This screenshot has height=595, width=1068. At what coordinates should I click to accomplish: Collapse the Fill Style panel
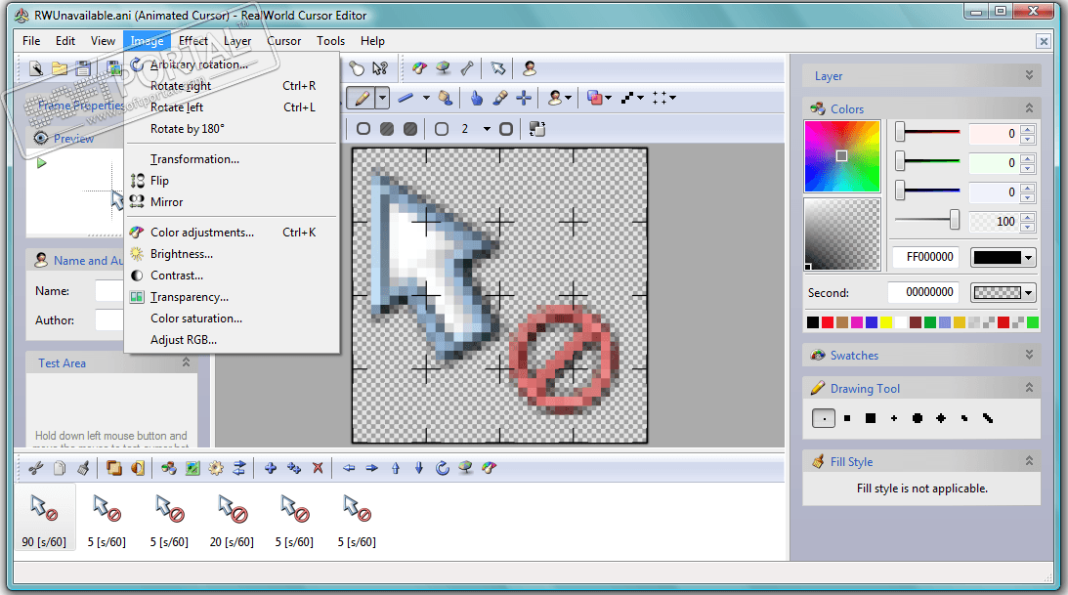pos(1029,461)
